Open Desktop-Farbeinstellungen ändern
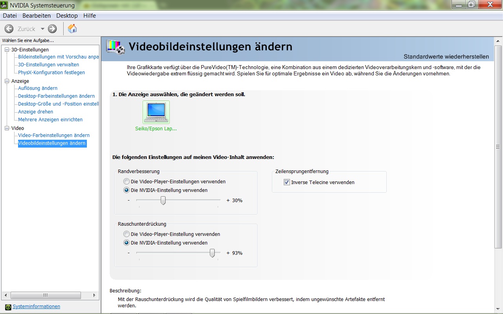The width and height of the screenshot is (503, 314). point(56,96)
